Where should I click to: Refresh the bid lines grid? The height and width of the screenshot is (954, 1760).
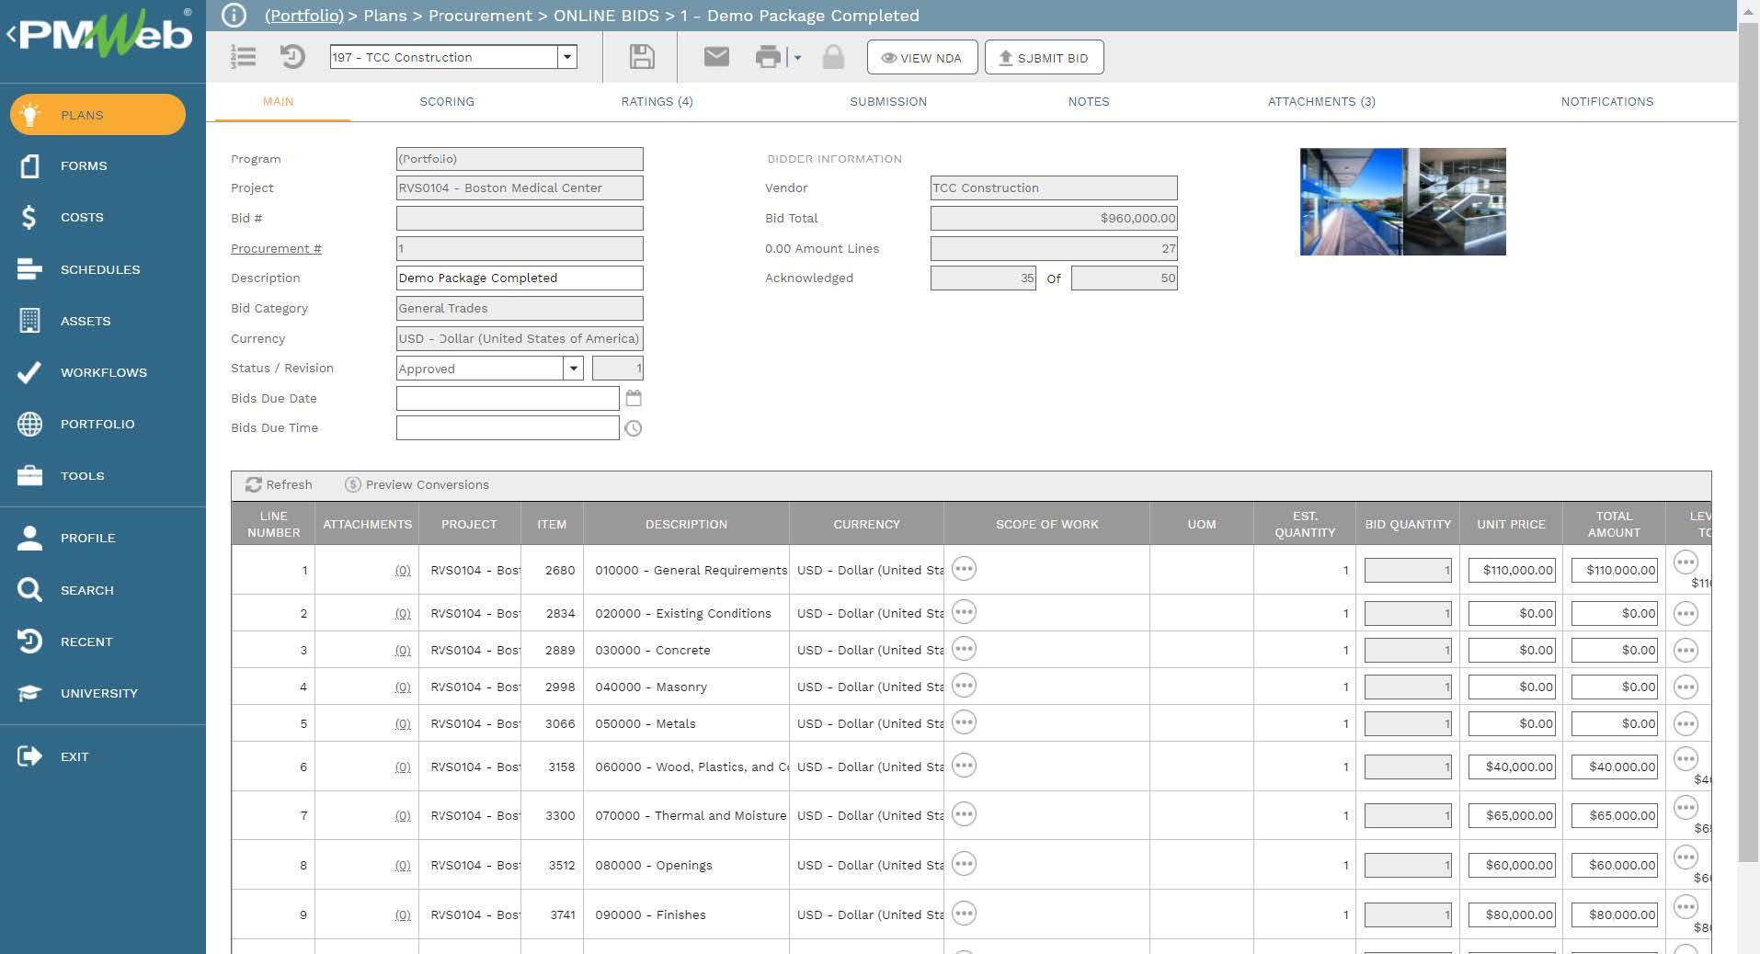(279, 484)
